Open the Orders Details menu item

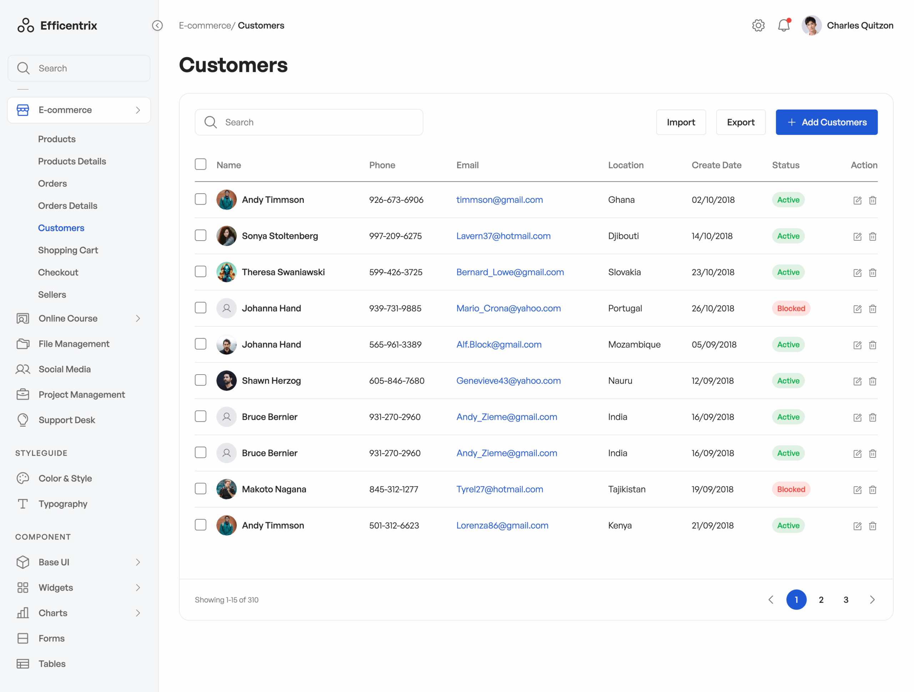click(x=67, y=206)
